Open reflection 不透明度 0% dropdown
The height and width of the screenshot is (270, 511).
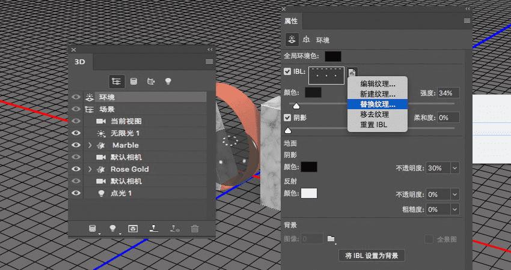click(454, 194)
